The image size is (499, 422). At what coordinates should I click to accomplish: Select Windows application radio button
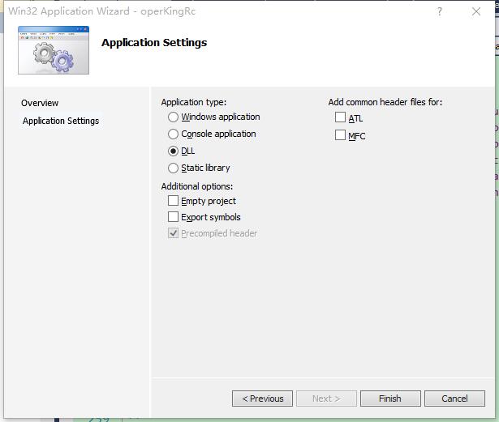pos(173,117)
